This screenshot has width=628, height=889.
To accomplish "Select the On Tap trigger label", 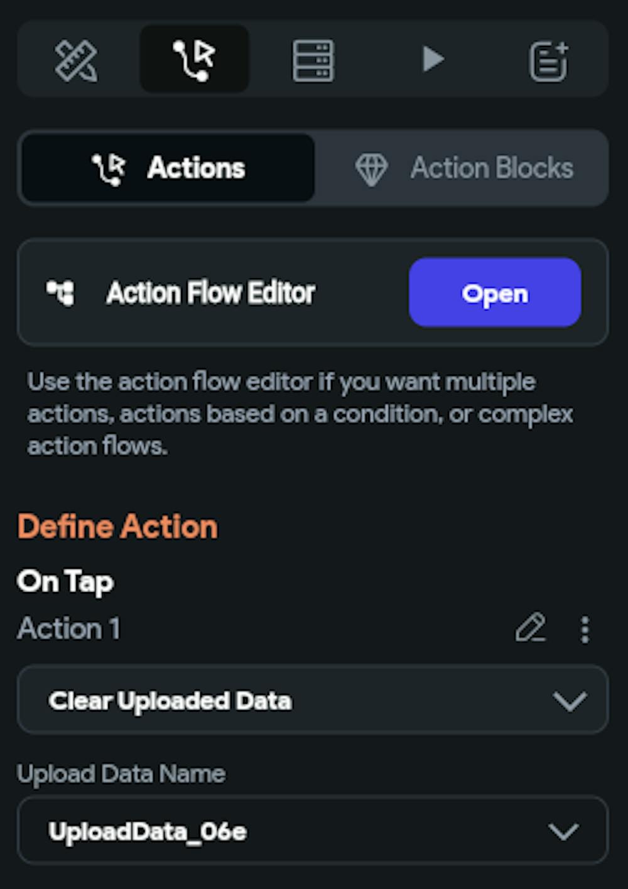I will (65, 581).
